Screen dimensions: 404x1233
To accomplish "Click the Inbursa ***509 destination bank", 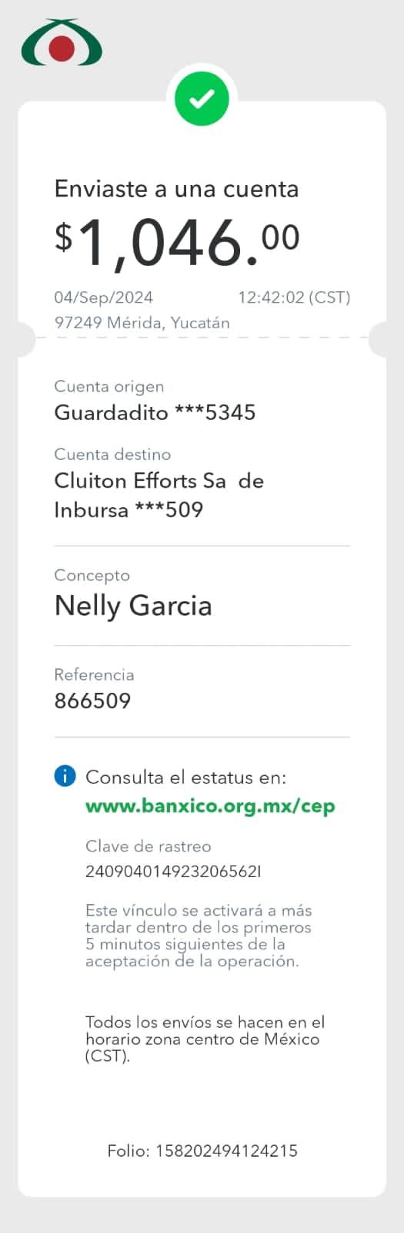I will click(129, 509).
